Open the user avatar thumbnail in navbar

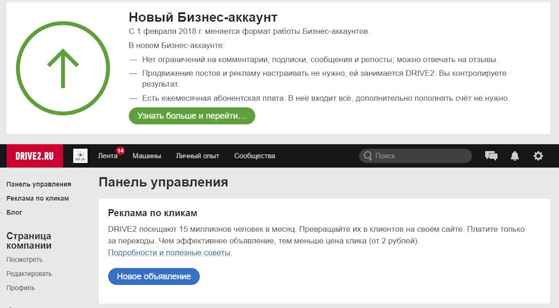point(80,156)
